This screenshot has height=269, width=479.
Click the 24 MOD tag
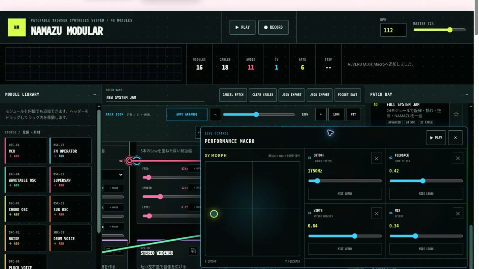pos(410,122)
